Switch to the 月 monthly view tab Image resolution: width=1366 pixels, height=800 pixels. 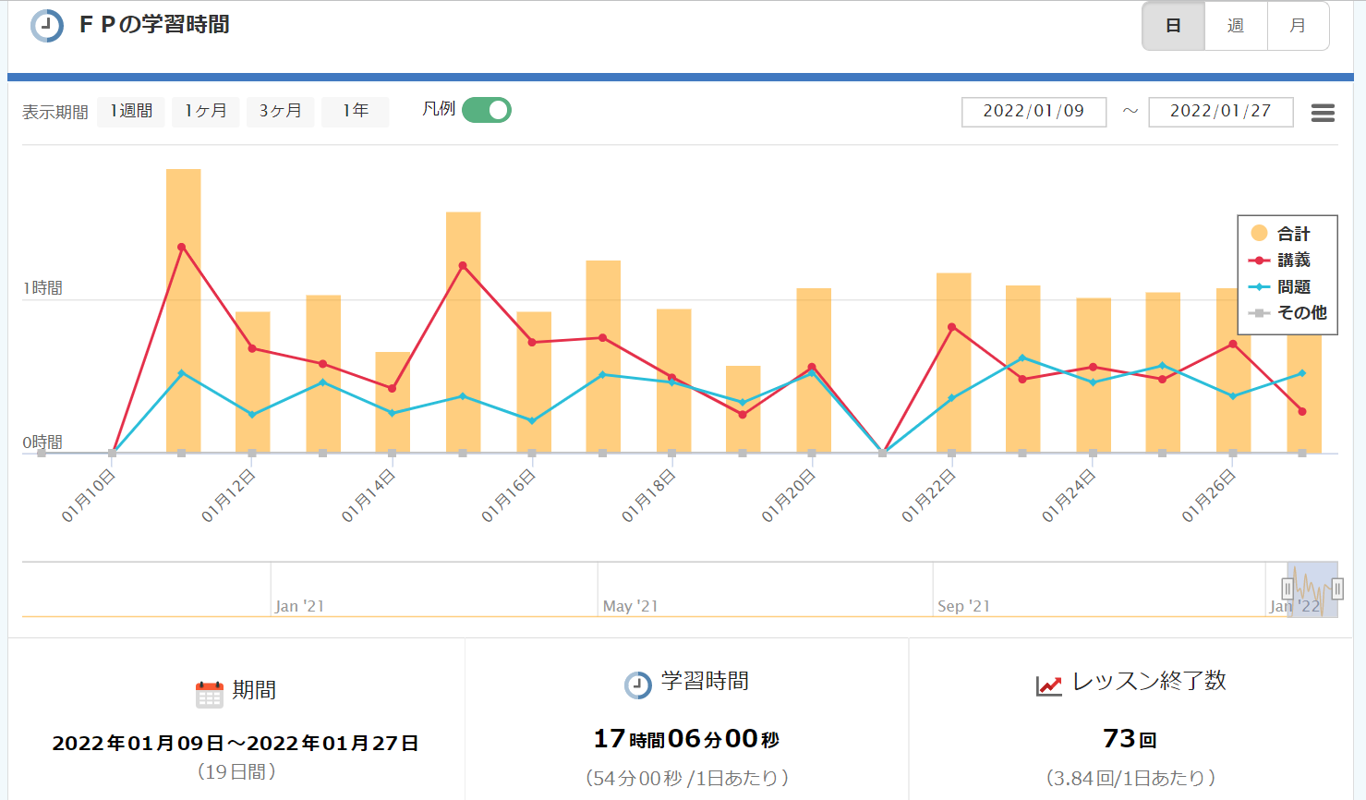click(x=1298, y=26)
